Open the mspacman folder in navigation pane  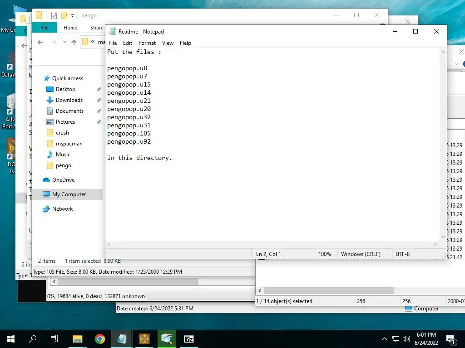(x=69, y=144)
